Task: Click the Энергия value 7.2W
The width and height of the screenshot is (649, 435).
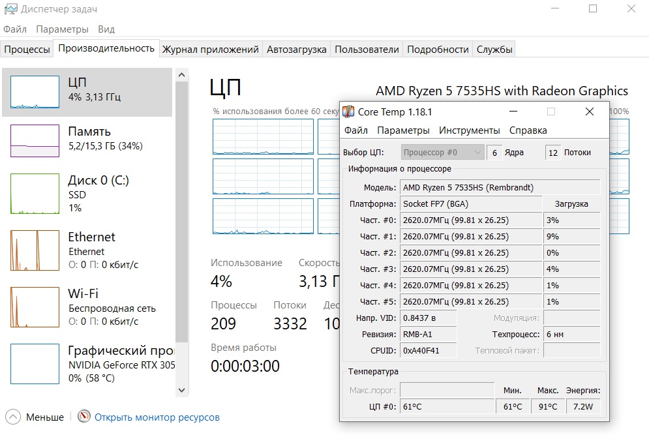Action: tap(582, 406)
